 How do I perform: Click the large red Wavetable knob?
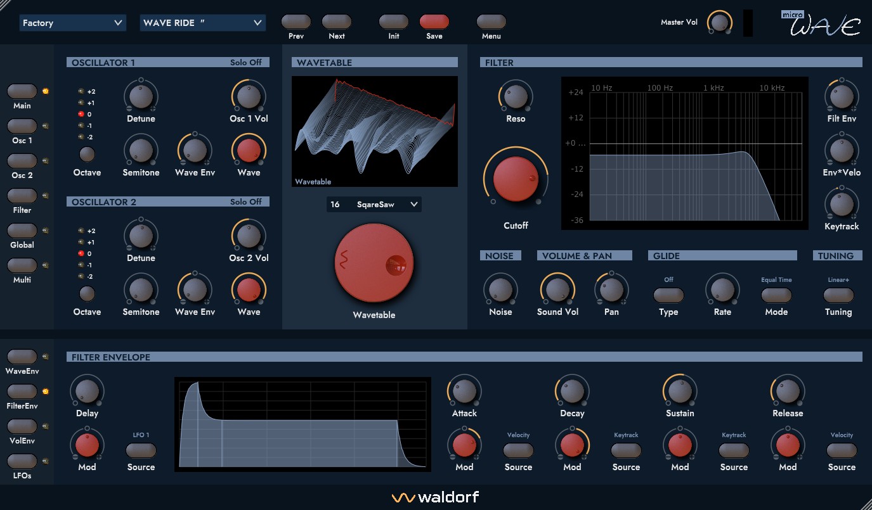(x=374, y=262)
